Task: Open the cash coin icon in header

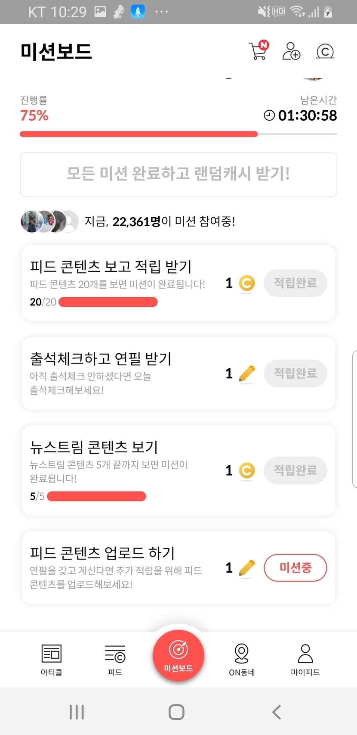Action: (325, 51)
